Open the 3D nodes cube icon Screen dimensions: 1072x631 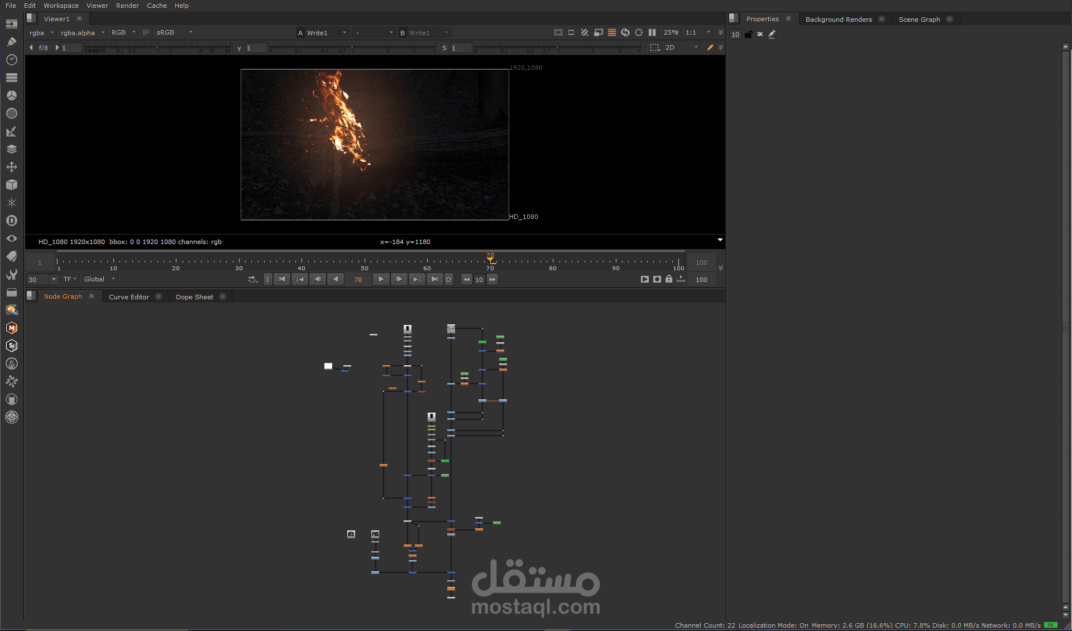(x=11, y=185)
